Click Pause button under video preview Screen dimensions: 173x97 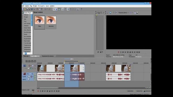tap(128, 52)
